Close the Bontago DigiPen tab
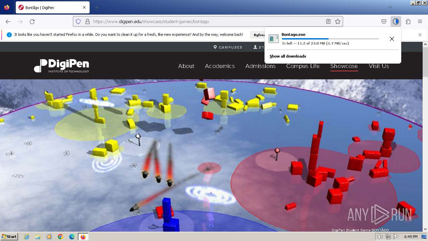The image size is (428, 241). (84, 7)
